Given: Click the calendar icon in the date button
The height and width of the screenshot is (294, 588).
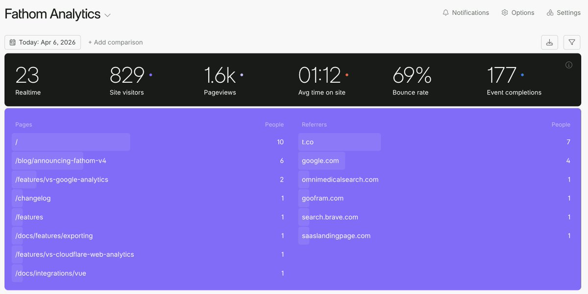Looking at the screenshot, I should [13, 43].
